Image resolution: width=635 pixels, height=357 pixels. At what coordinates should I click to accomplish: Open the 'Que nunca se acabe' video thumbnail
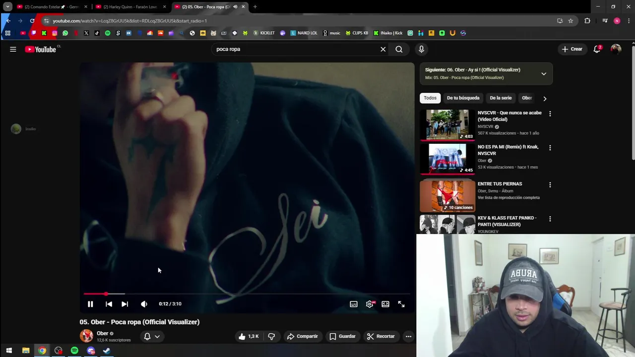pyautogui.click(x=447, y=125)
